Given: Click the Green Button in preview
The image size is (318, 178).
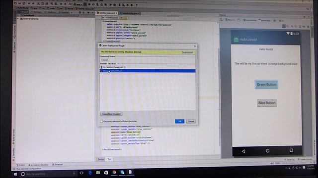Looking at the screenshot, I should [x=266, y=85].
